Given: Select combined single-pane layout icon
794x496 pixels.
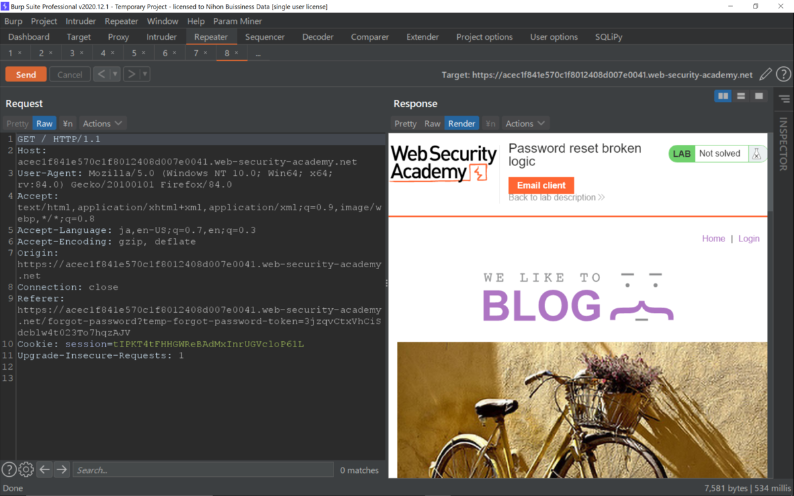Looking at the screenshot, I should pyautogui.click(x=759, y=97).
